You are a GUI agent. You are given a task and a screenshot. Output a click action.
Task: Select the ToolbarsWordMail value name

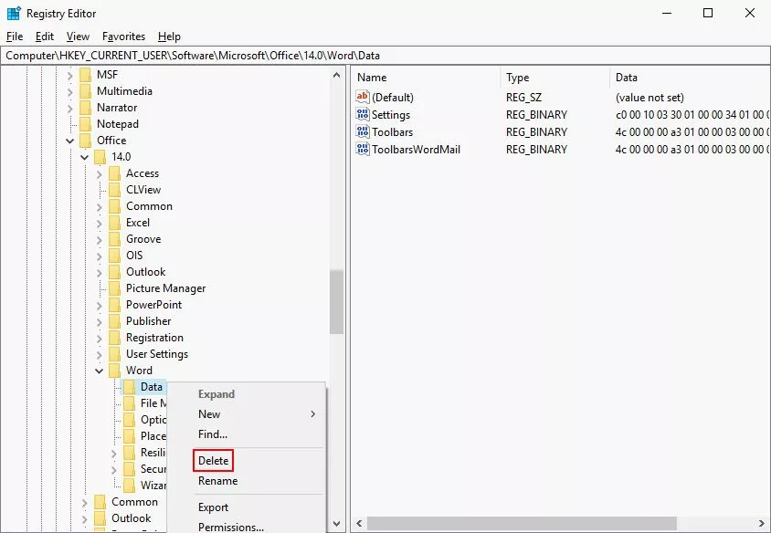(416, 150)
